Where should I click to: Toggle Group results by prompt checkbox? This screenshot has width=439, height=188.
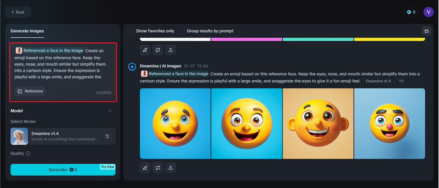pyautogui.click(x=182, y=31)
